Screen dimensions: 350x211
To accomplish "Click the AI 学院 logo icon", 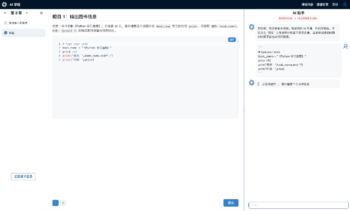I will pyautogui.click(x=4, y=4).
